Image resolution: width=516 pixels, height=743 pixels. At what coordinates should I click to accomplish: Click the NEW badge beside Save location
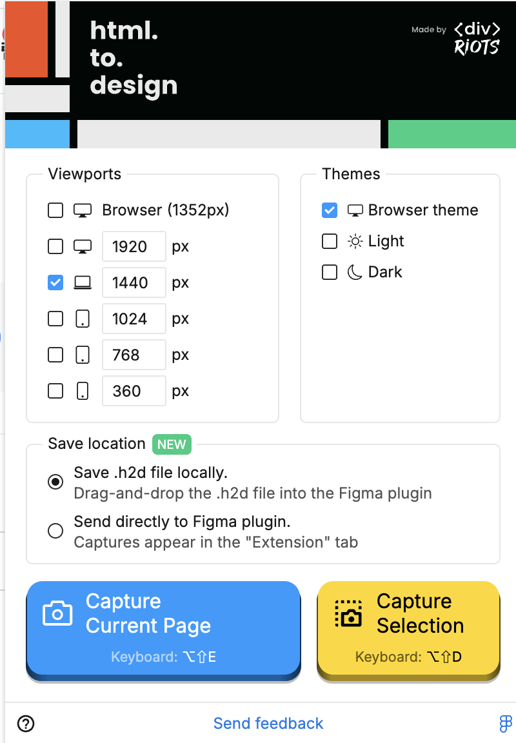pos(172,444)
